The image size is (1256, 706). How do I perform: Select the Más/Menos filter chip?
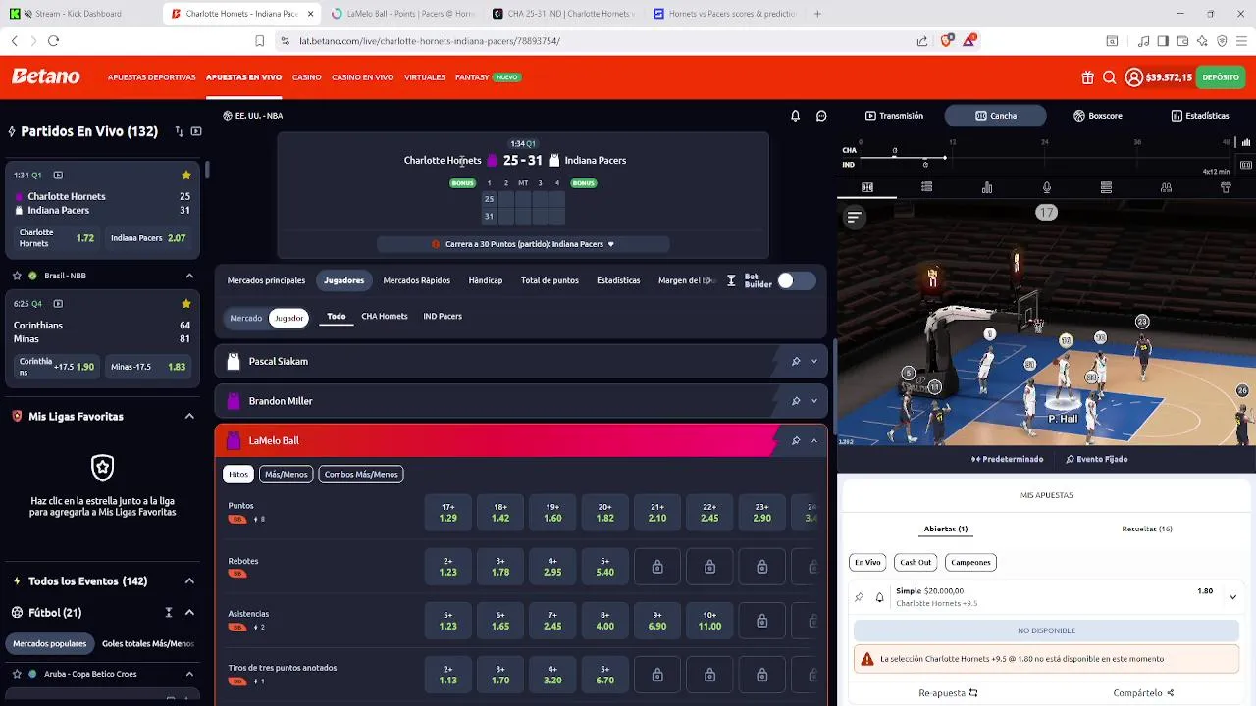coord(286,475)
